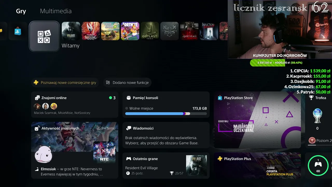Click the Wiadomości chat bubbles icon
This screenshot has height=187, width=332.
coord(129,128)
